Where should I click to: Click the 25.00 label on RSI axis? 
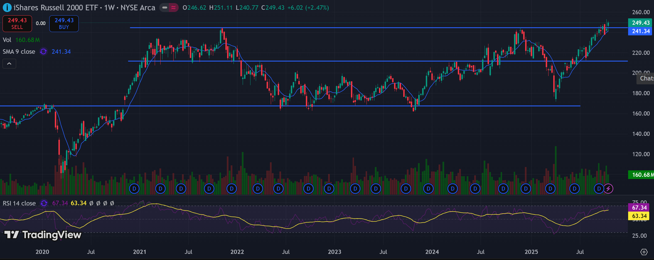(x=639, y=236)
